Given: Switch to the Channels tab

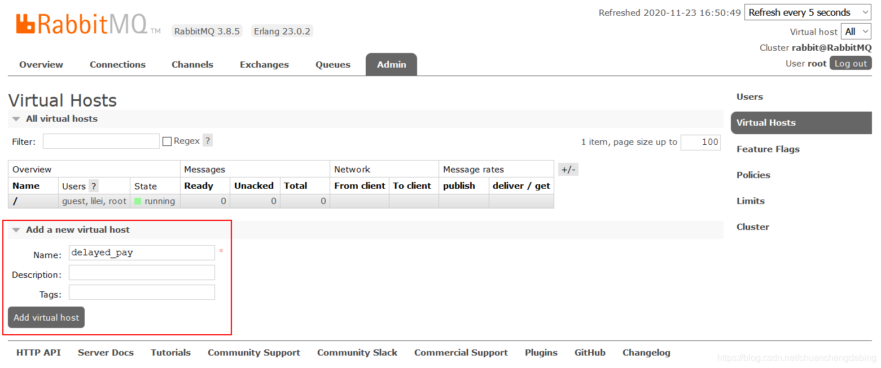Looking at the screenshot, I should tap(192, 65).
